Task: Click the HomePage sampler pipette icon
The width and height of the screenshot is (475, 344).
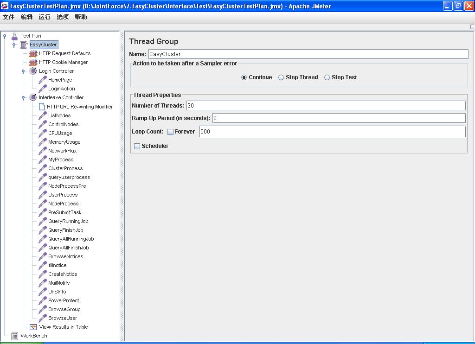Action: click(x=42, y=80)
